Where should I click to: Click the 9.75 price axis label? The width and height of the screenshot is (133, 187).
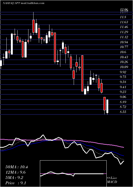[x=123, y=77]
